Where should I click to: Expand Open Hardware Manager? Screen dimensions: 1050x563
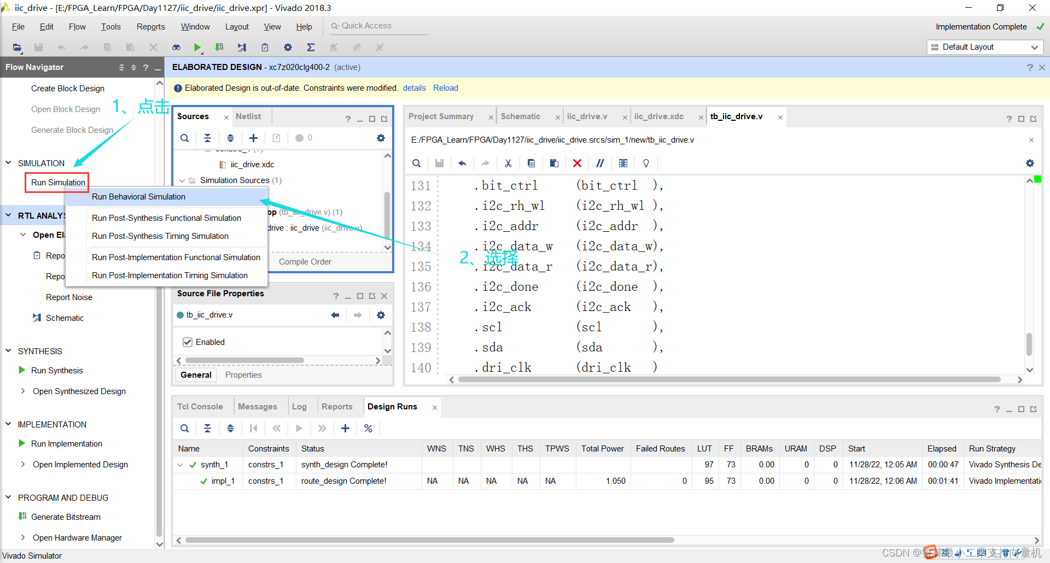tap(23, 537)
